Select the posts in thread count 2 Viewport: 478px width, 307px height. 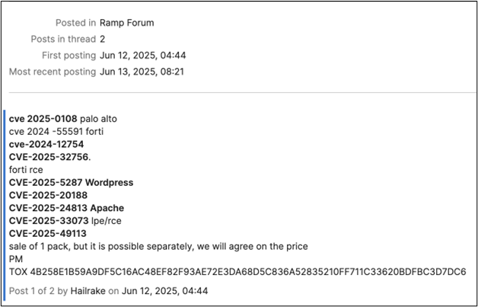(103, 39)
